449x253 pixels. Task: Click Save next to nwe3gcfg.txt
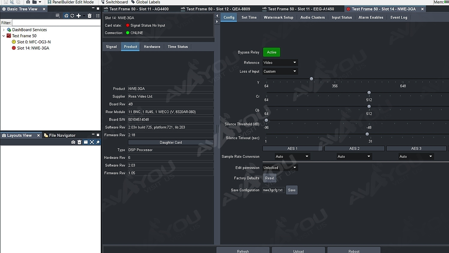tap(291, 190)
